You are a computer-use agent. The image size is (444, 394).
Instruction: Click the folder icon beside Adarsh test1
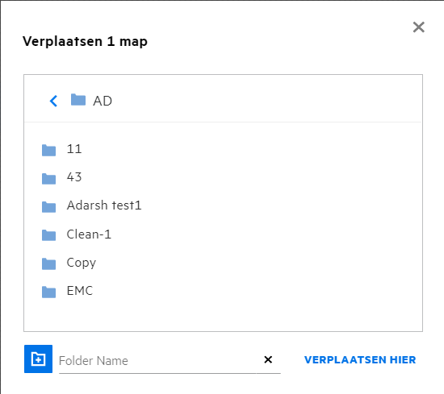coord(48,207)
